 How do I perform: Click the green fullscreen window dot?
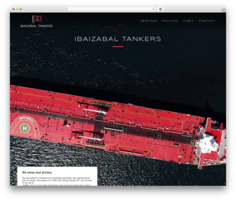[21, 9]
